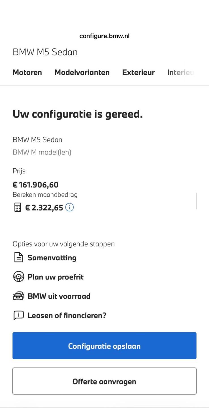Click the car icon beside BMW uit voorraad

click(x=18, y=296)
